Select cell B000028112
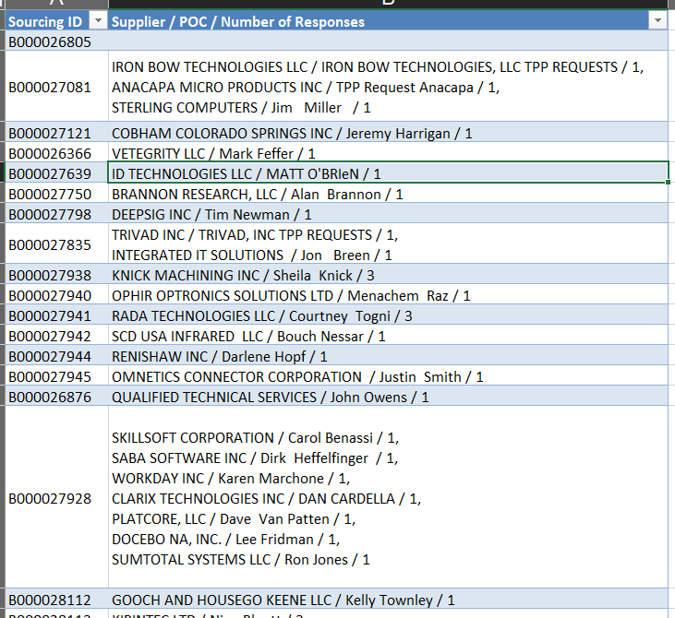Viewport: 675px width, 618px height. (56, 599)
